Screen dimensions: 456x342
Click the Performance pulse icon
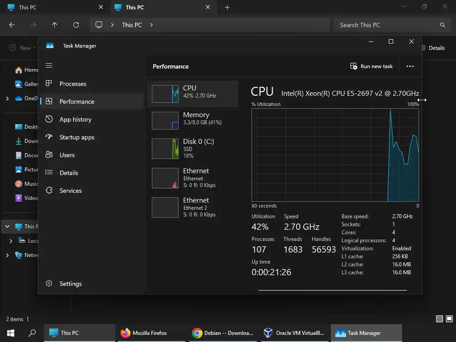(x=49, y=101)
